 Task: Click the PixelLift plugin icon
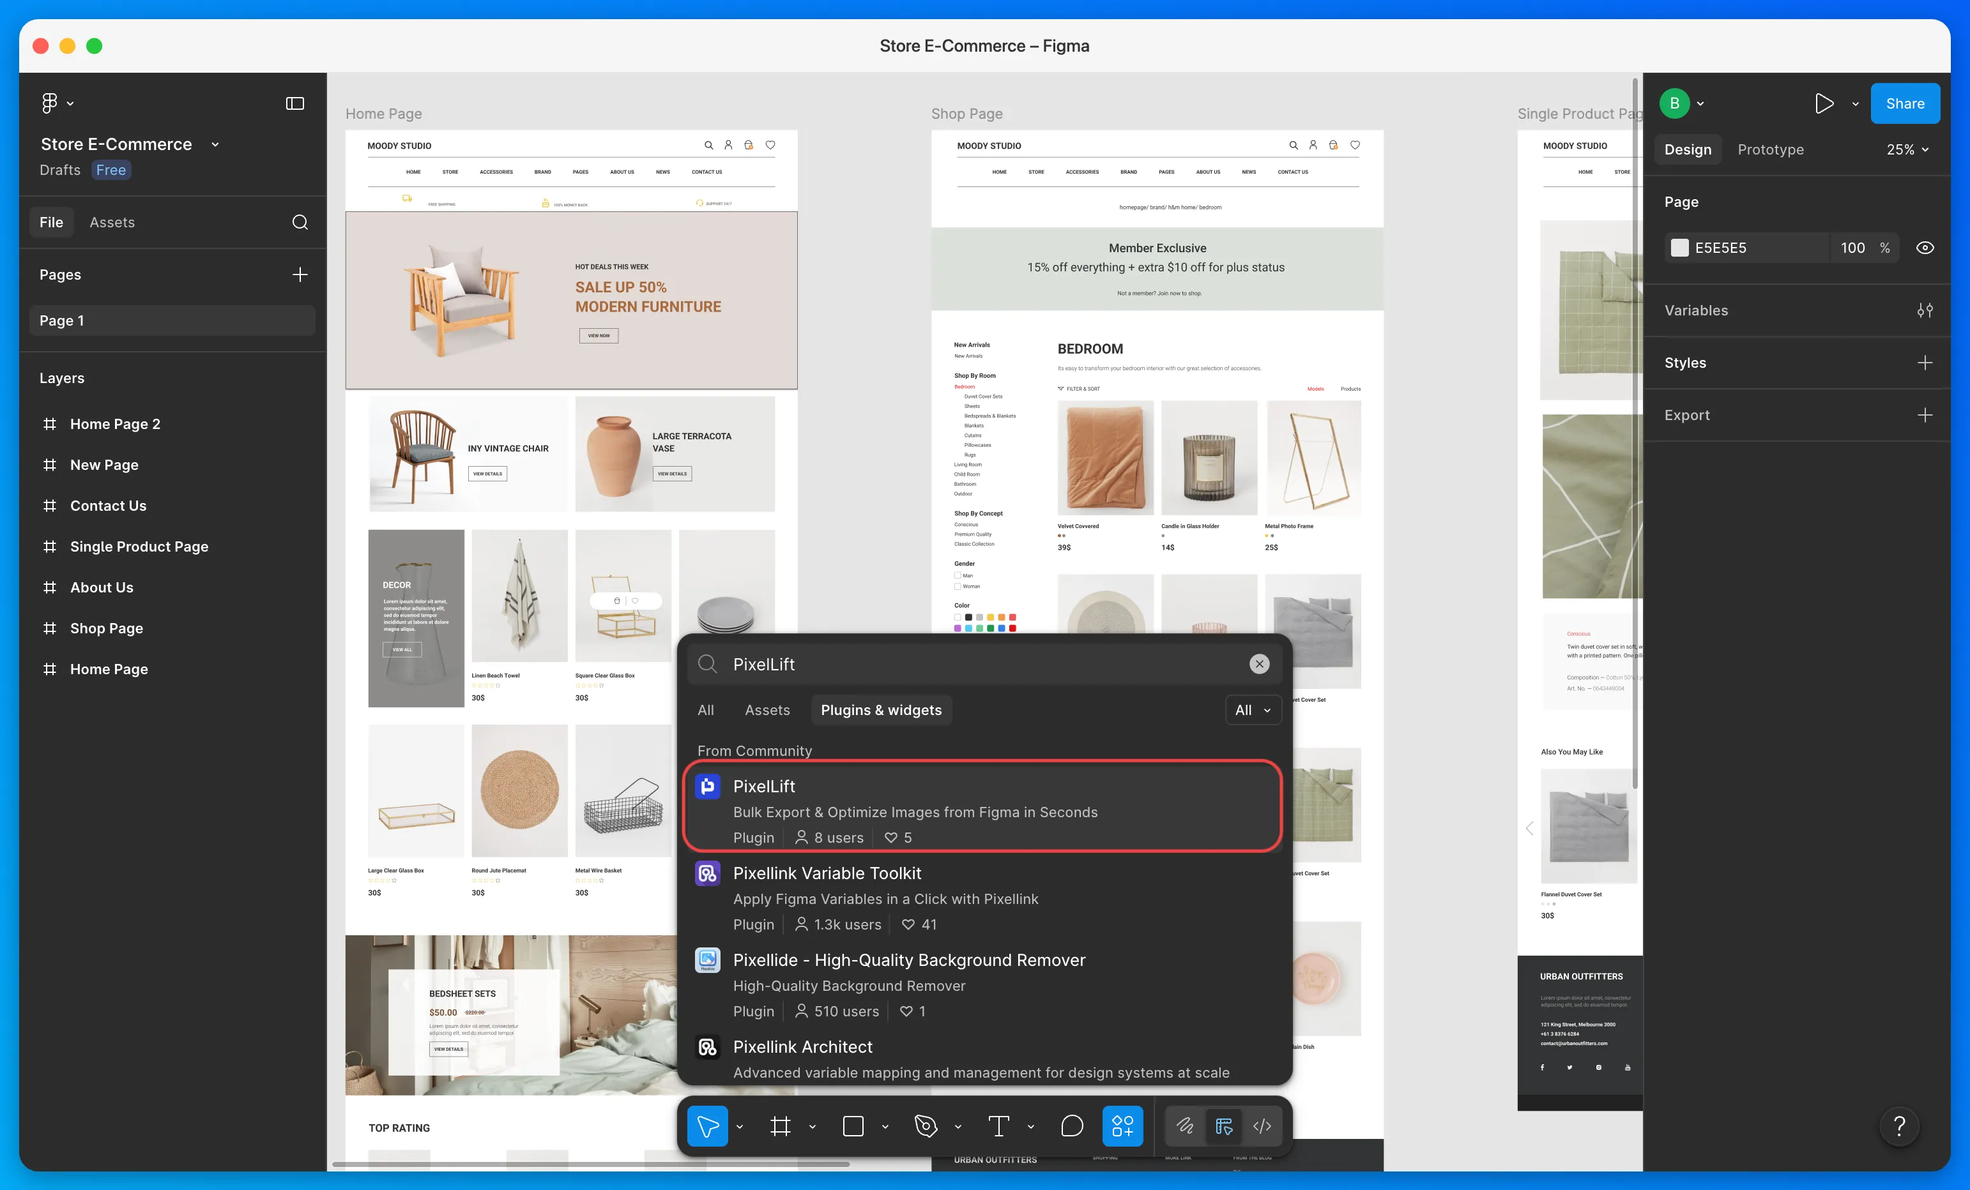[708, 787]
